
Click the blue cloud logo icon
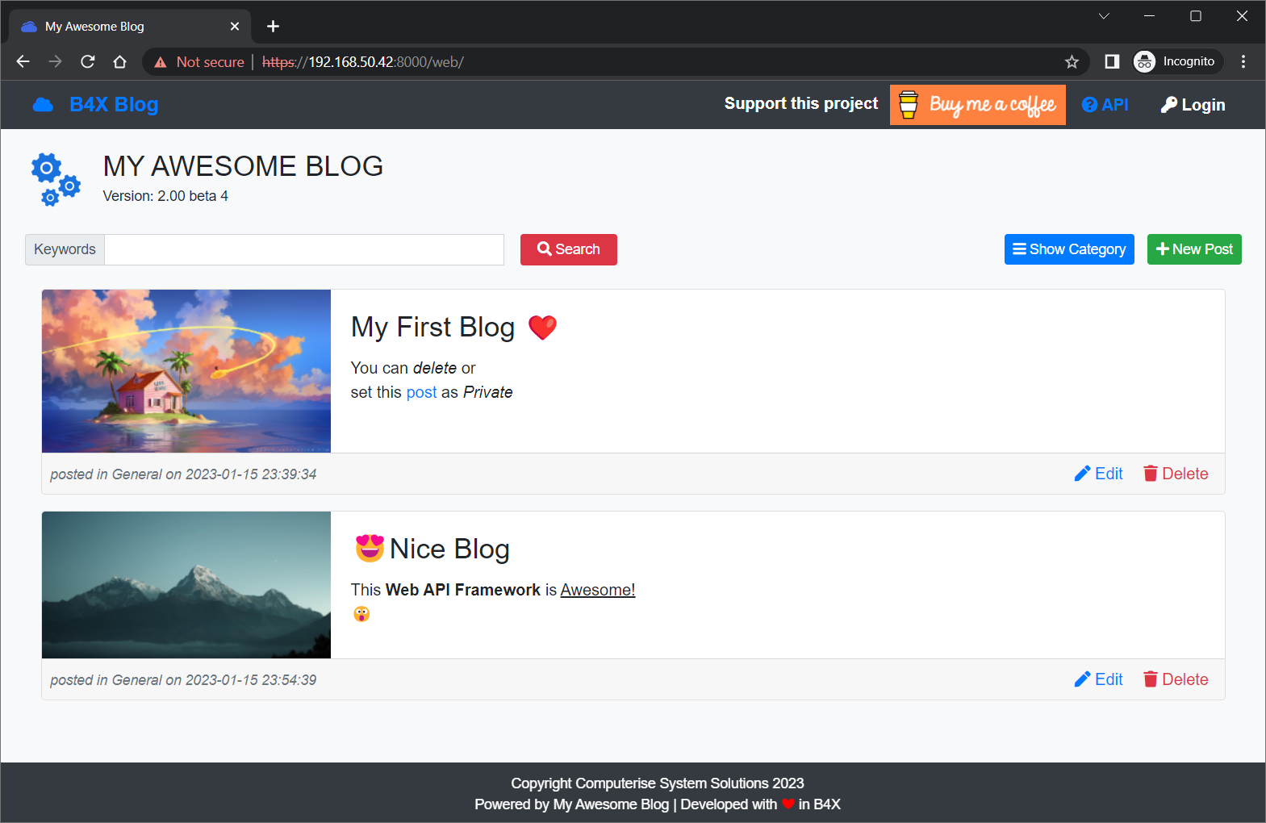tap(43, 105)
